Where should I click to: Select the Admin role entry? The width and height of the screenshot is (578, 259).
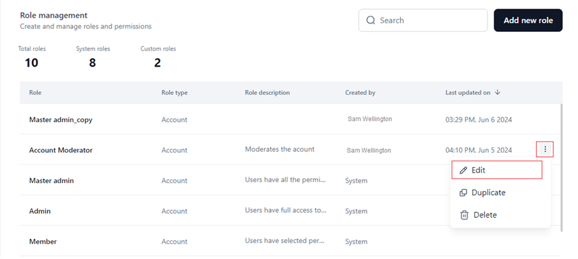[x=40, y=211]
